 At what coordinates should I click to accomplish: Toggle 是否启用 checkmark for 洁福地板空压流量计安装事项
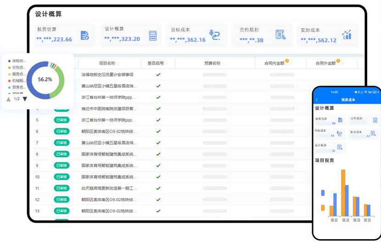158,74
